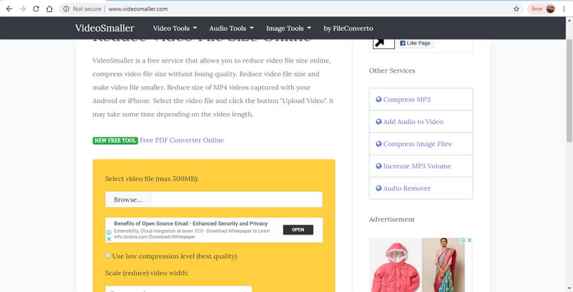Click the page vertical scrollbar
Screen dimensions: 573x292
570,91
